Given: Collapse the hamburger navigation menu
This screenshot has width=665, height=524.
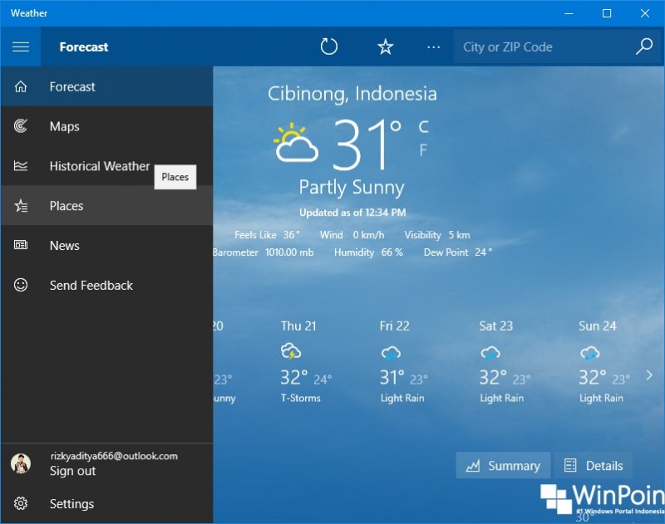Looking at the screenshot, I should pyautogui.click(x=21, y=47).
